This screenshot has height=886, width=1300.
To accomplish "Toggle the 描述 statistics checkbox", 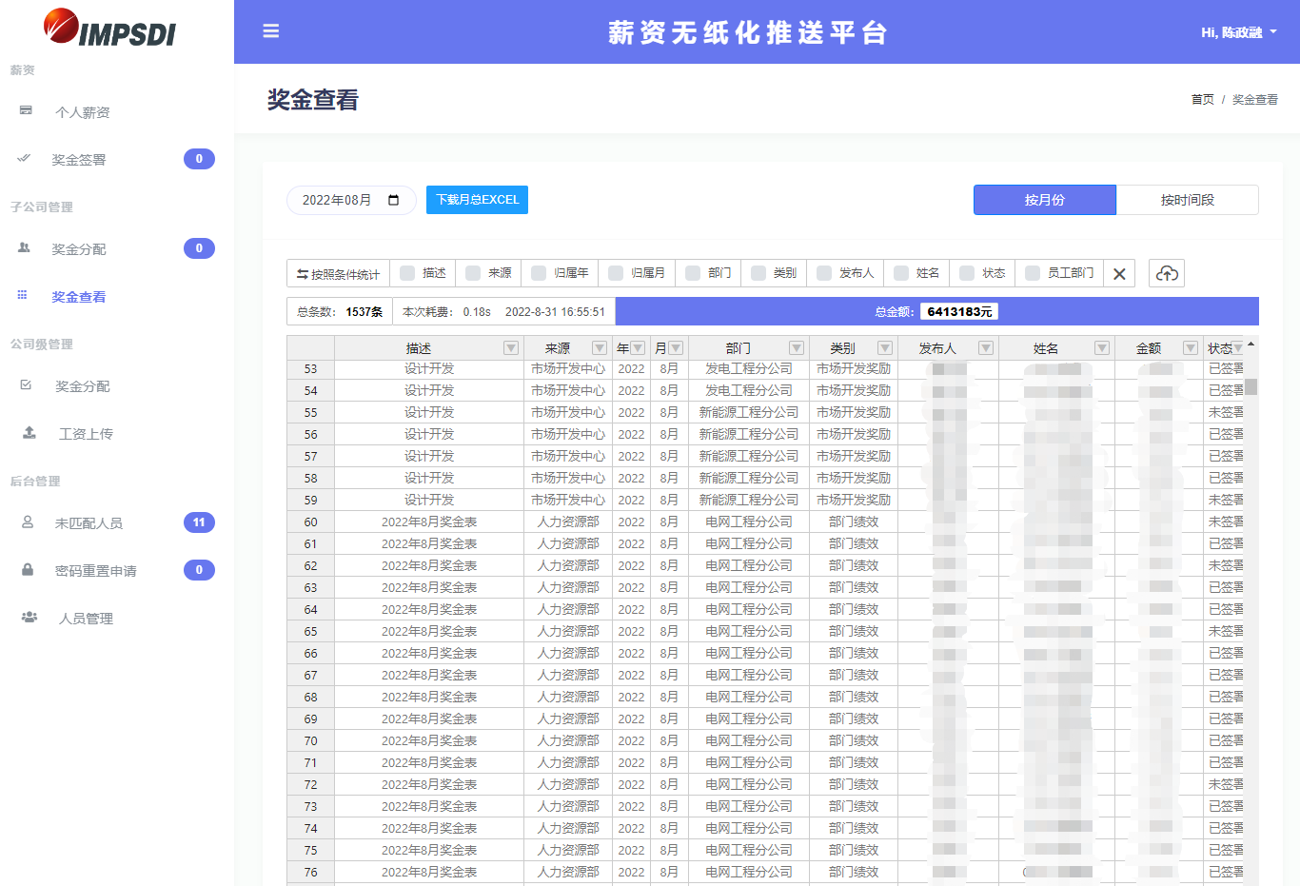I will [407, 273].
